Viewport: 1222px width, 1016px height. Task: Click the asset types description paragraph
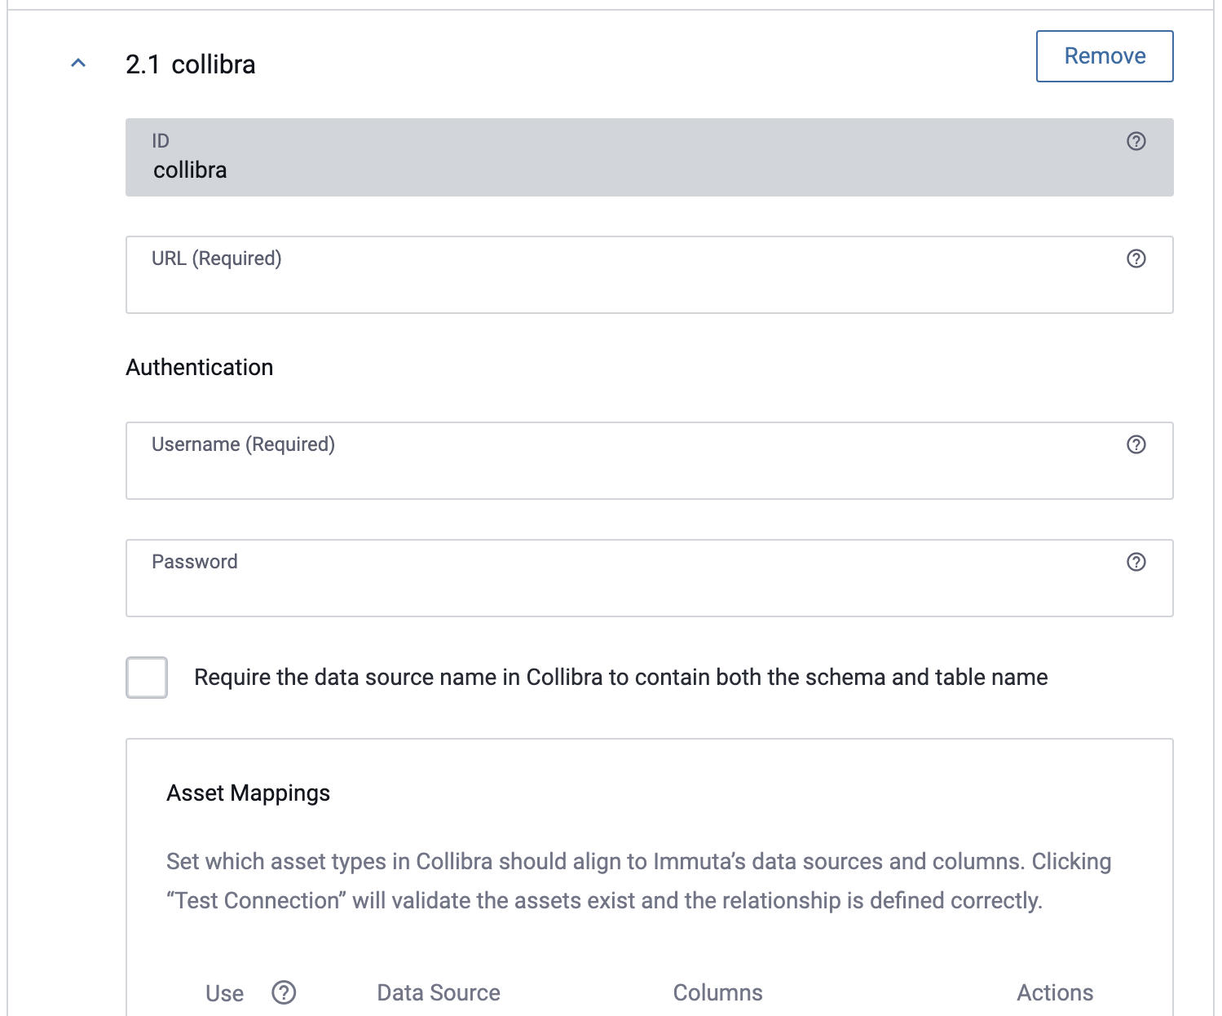pos(639,881)
